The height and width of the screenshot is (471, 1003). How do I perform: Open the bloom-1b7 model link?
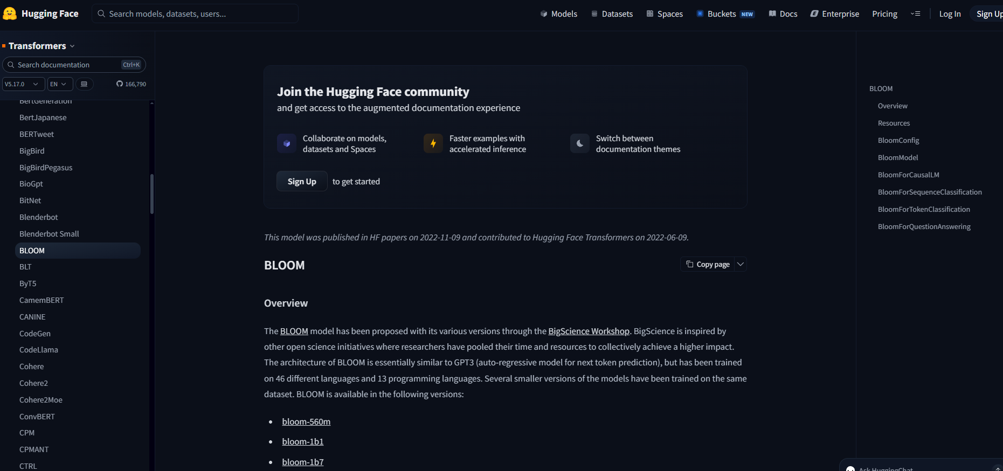click(x=303, y=462)
